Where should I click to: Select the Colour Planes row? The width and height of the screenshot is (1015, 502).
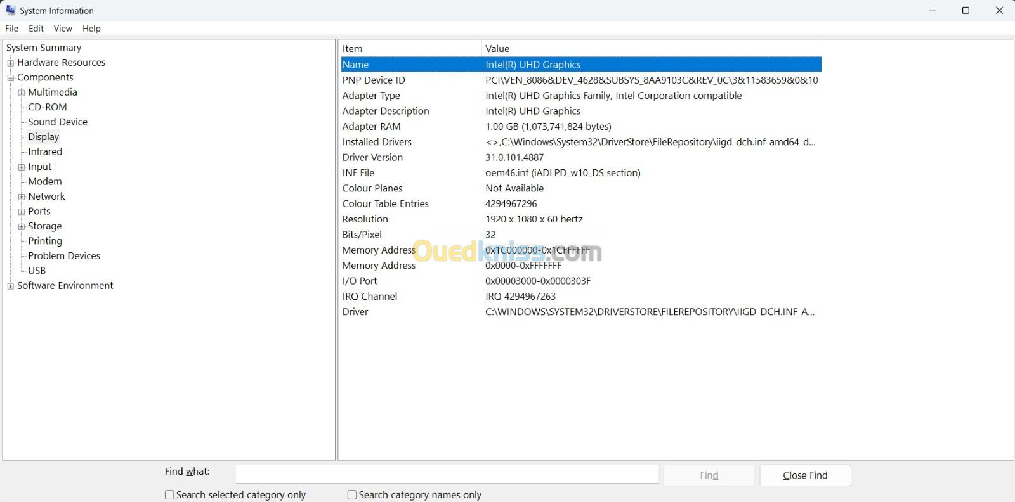tap(581, 188)
